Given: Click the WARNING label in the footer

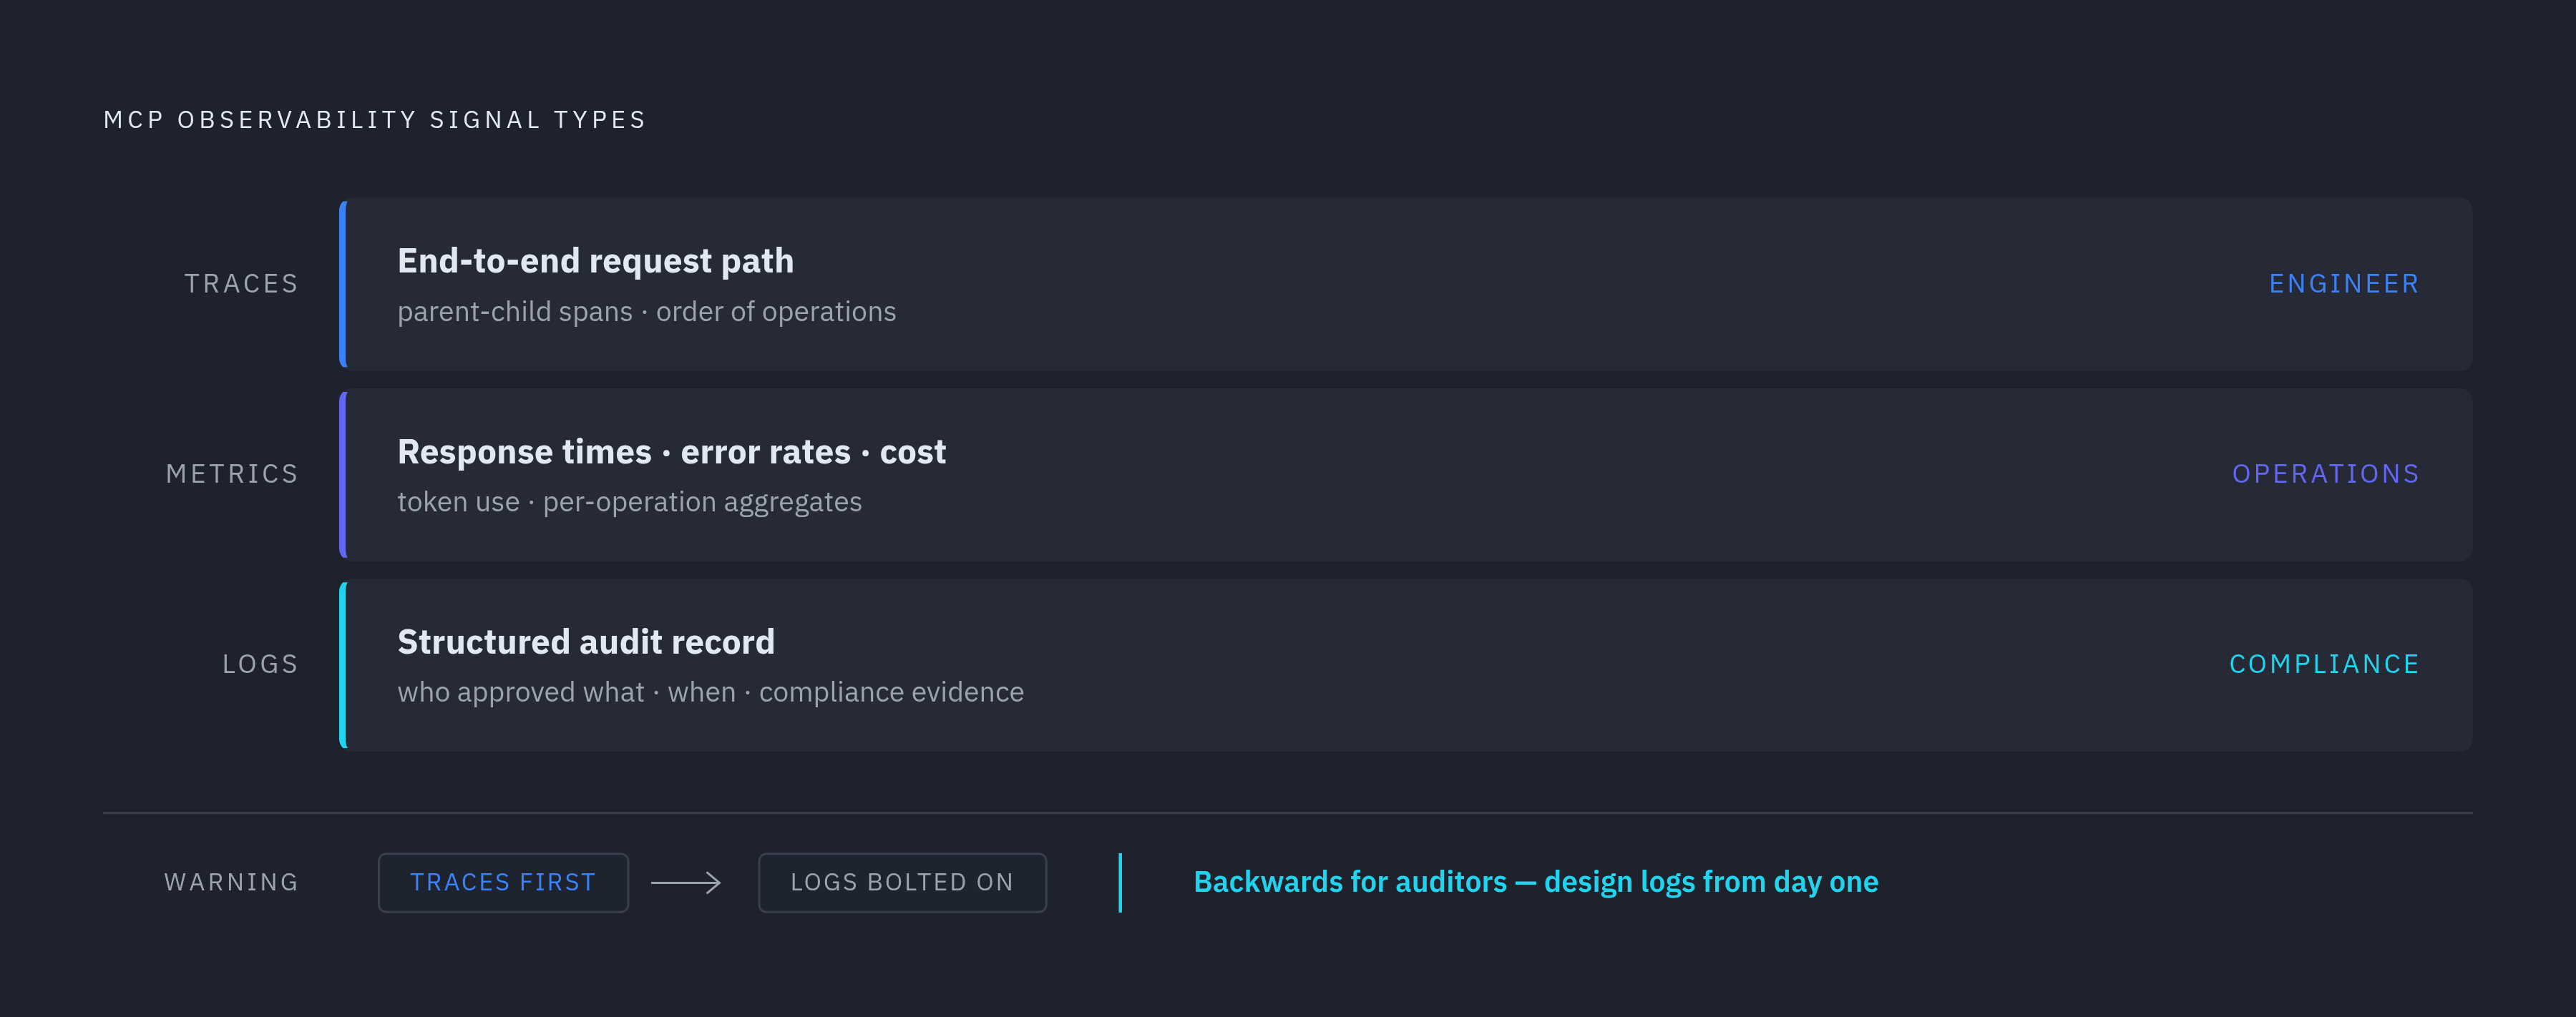Looking at the screenshot, I should (231, 882).
